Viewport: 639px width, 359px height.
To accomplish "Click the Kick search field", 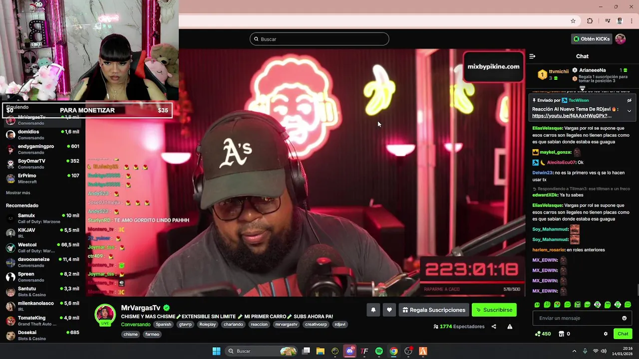I will click(x=319, y=39).
